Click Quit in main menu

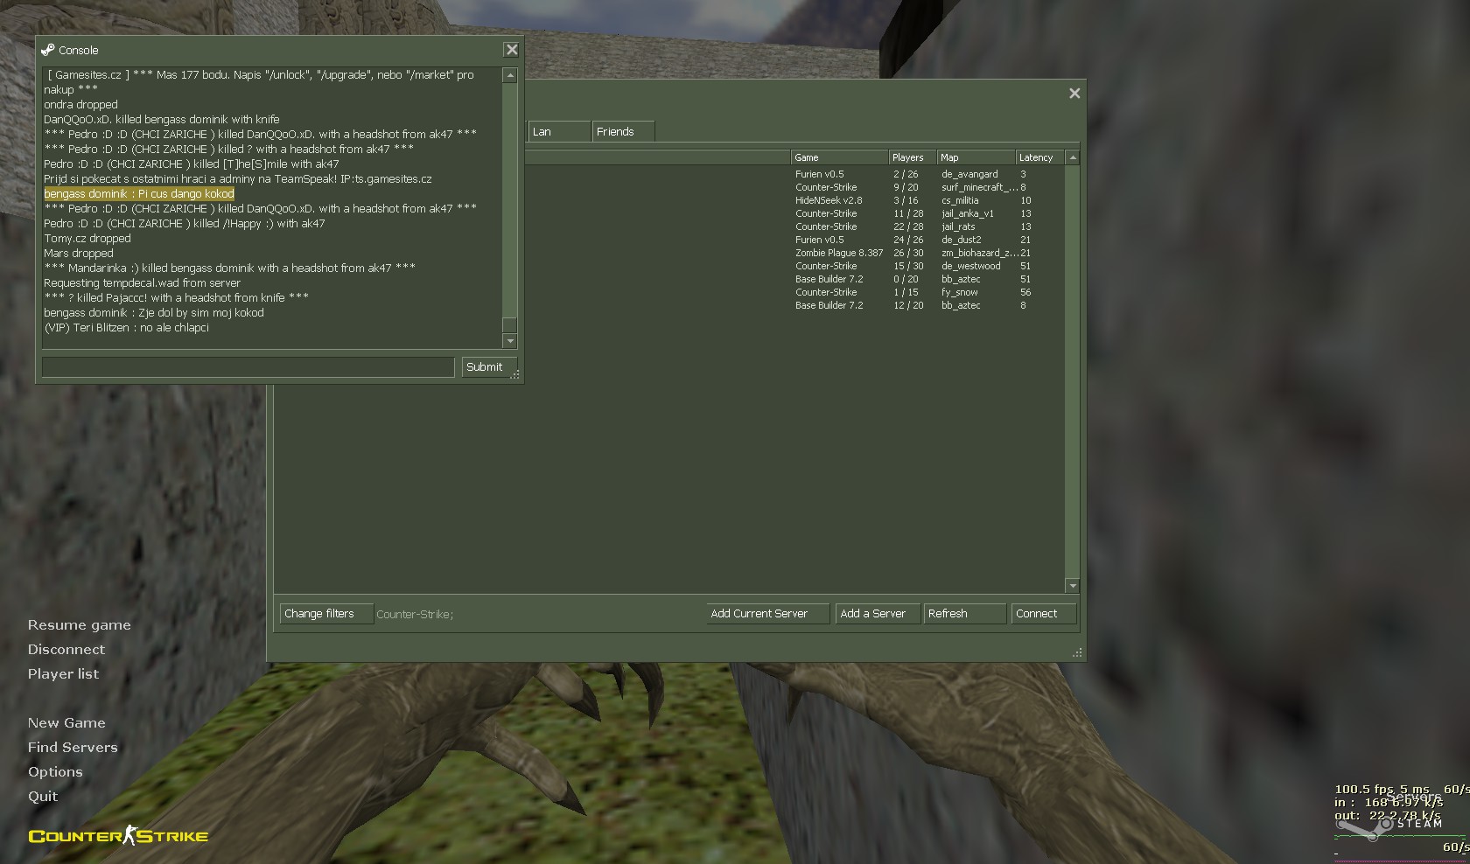click(43, 797)
